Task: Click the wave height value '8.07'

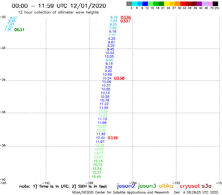Action: tap(13, 18)
